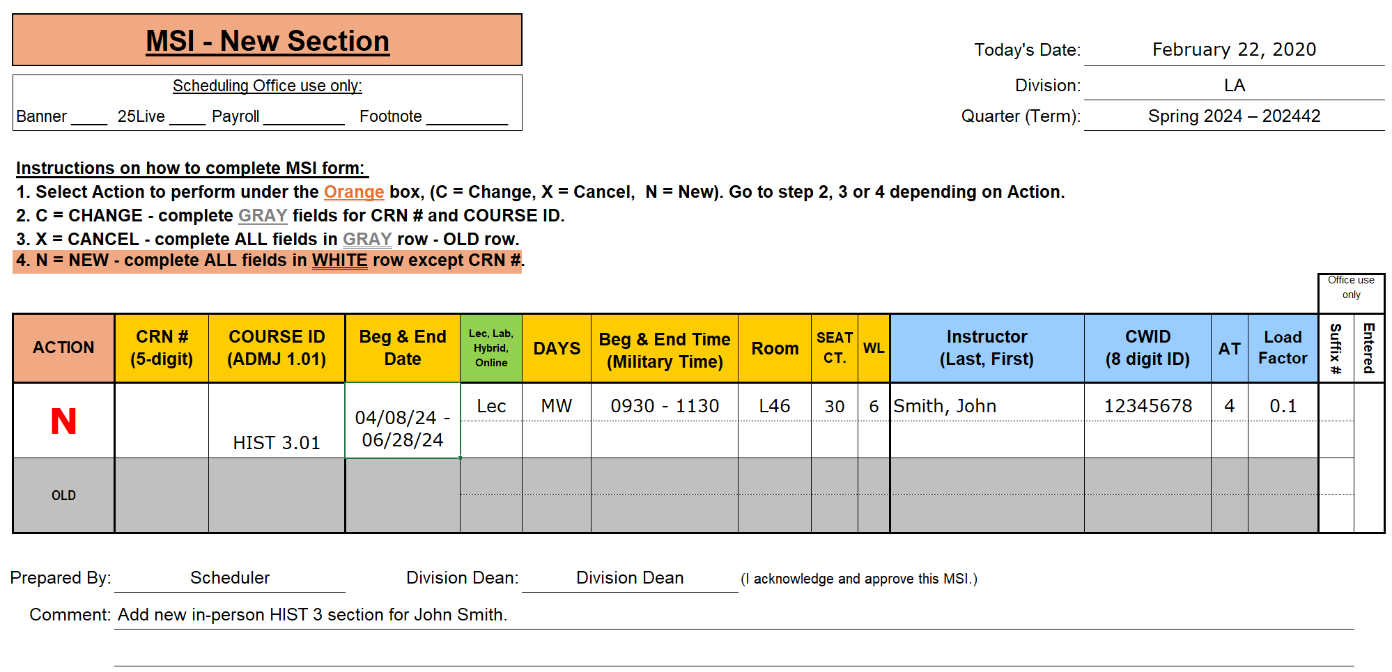Click the Payroll blank field
Viewport: 1392px width, 672px height.
tap(304, 117)
